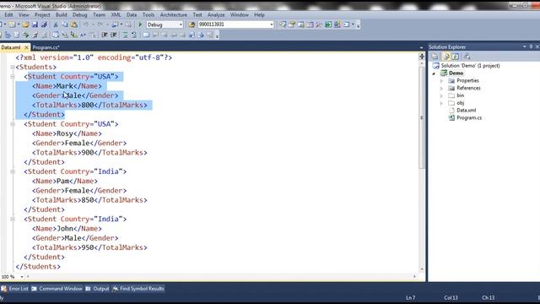Open the Analyze menu

click(x=216, y=15)
